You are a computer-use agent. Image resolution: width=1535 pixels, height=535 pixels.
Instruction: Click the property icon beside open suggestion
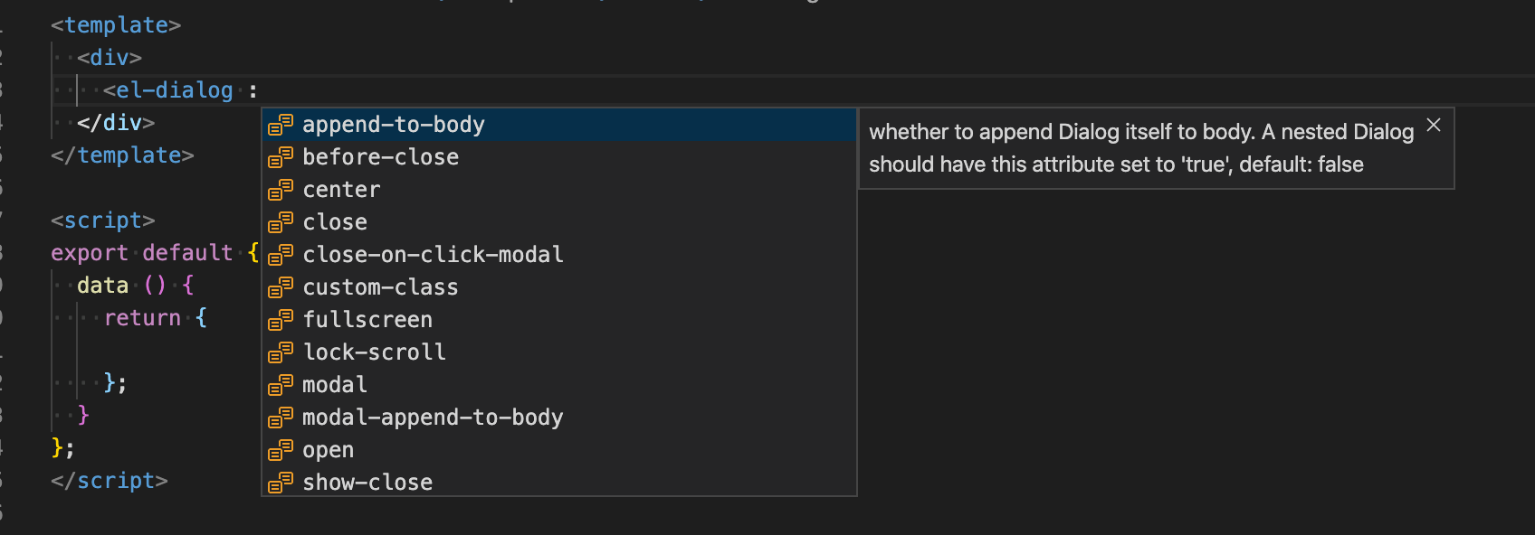281,450
